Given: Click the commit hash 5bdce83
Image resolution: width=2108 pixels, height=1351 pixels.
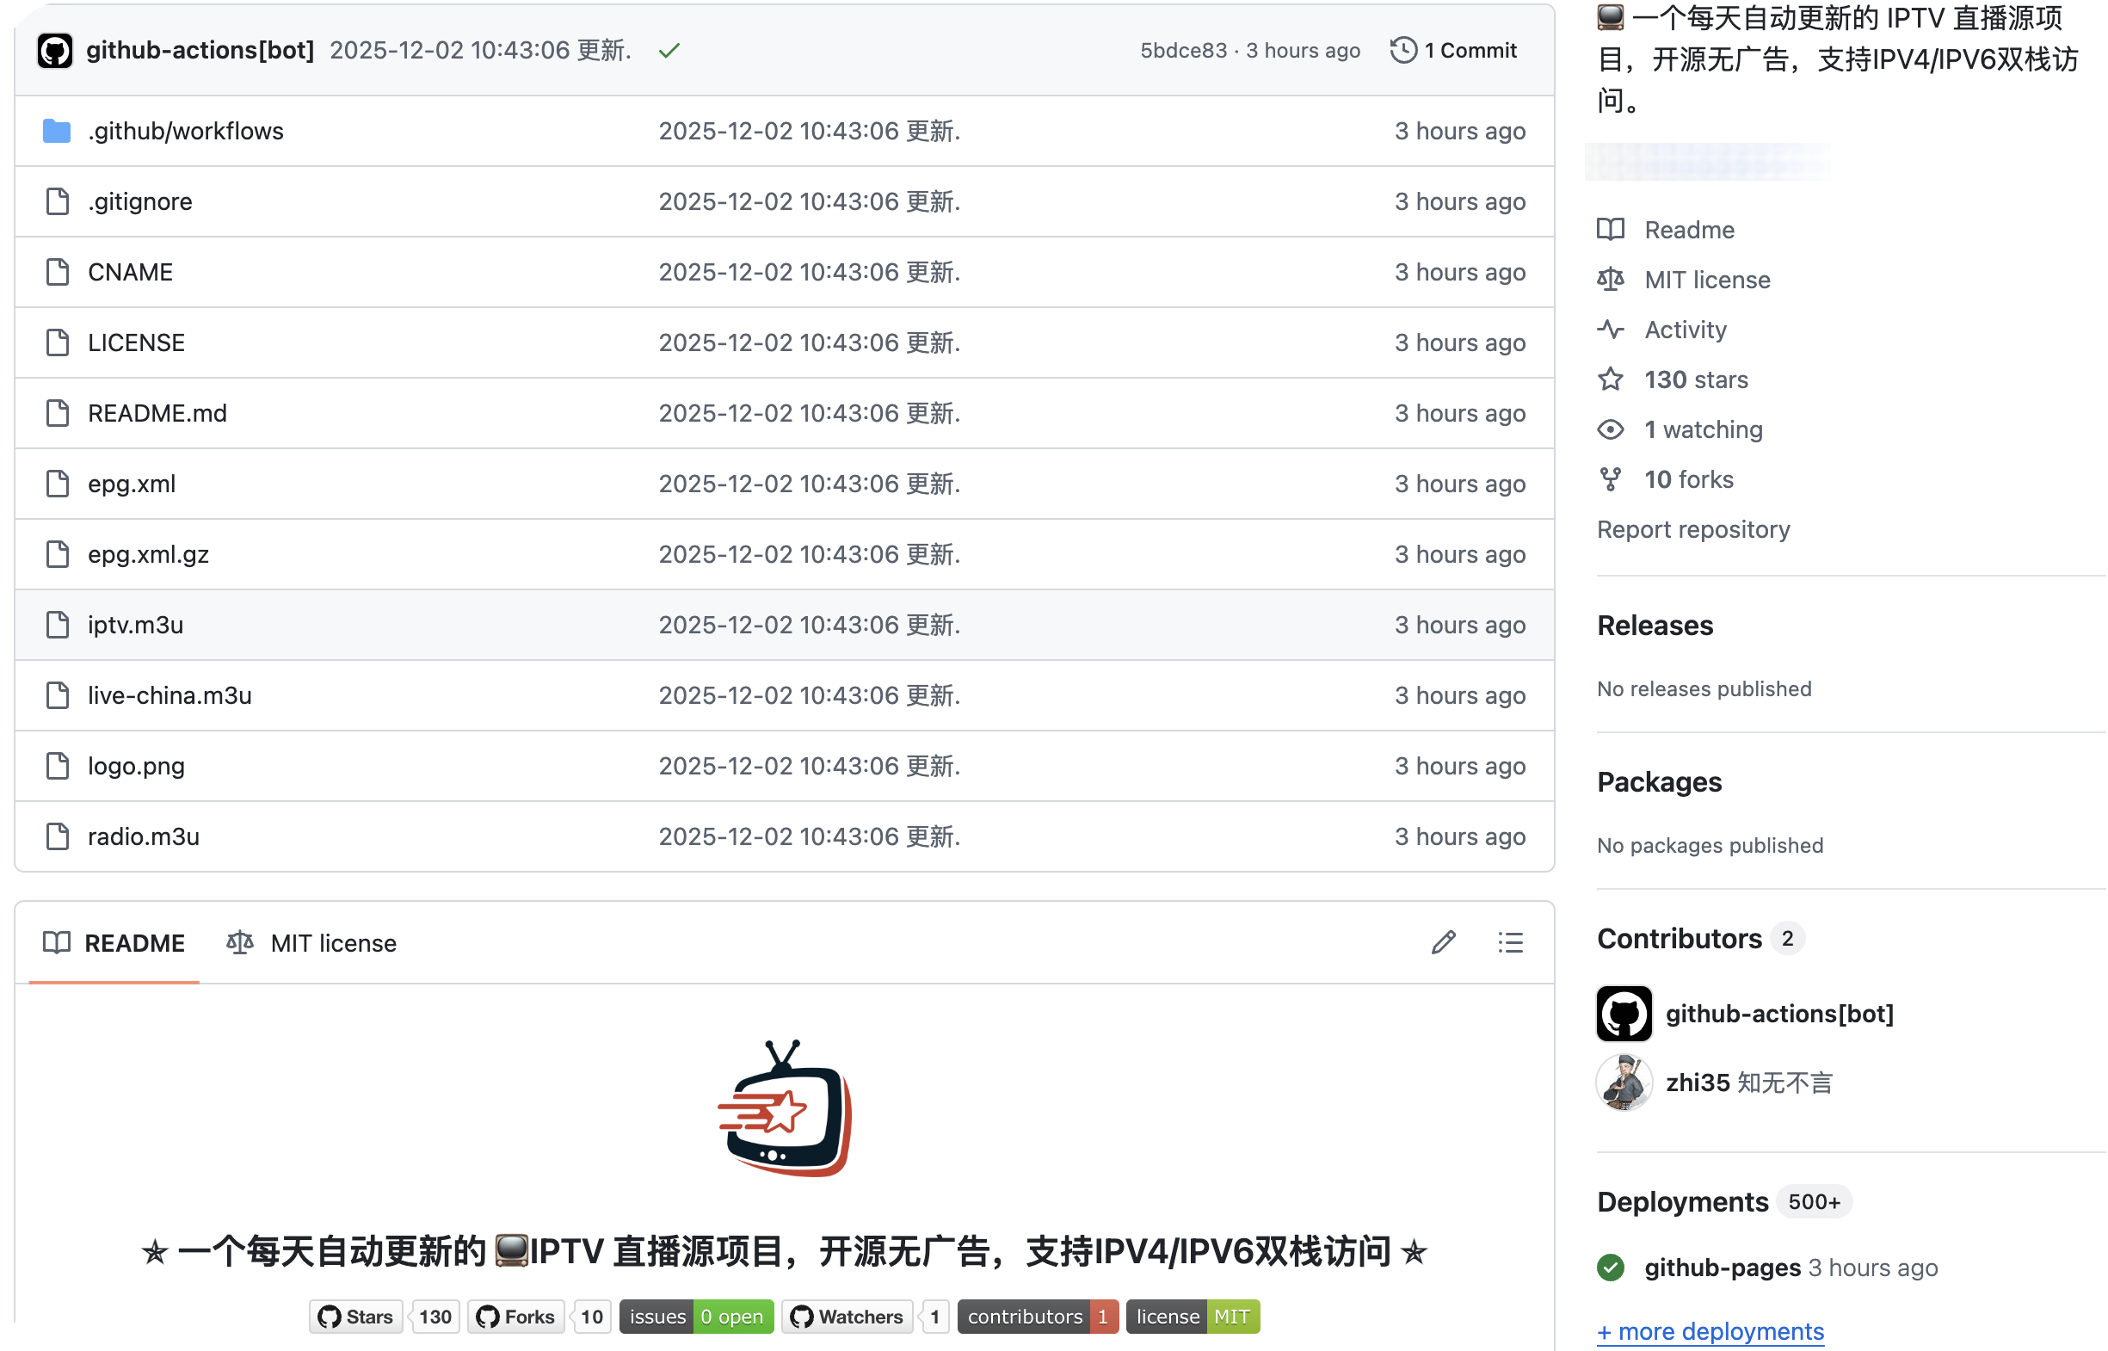Looking at the screenshot, I should point(1183,50).
